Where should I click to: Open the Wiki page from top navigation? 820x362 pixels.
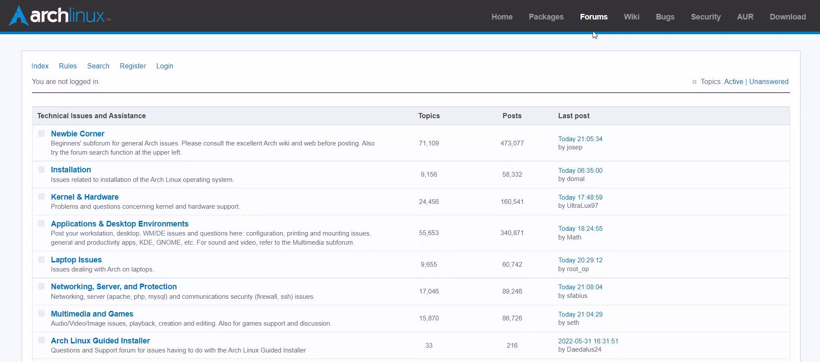tap(631, 17)
